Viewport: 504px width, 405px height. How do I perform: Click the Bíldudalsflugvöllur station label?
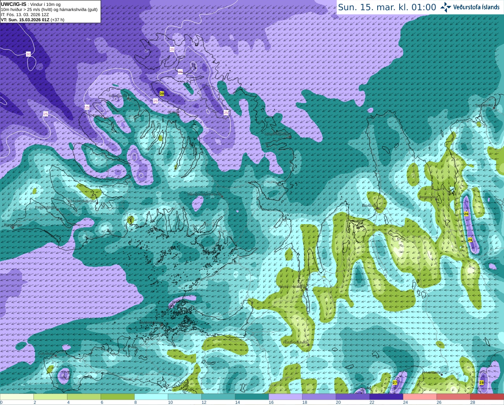(x=82, y=201)
